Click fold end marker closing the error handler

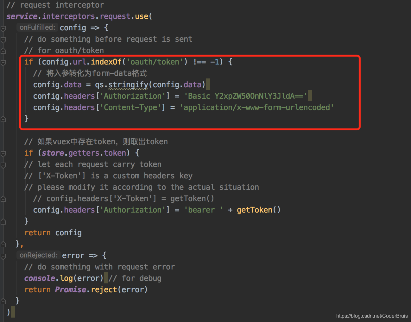coord(3,301)
